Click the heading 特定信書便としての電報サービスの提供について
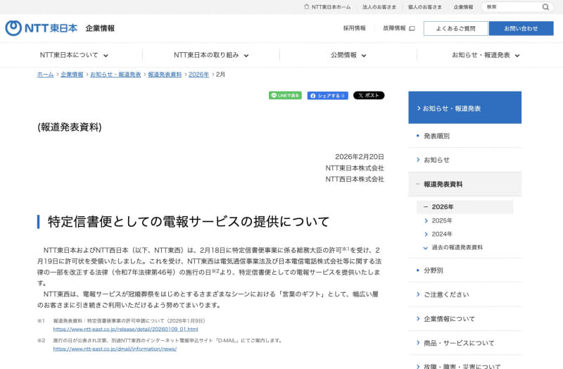Viewport: 563px width, 369px height. tap(189, 222)
